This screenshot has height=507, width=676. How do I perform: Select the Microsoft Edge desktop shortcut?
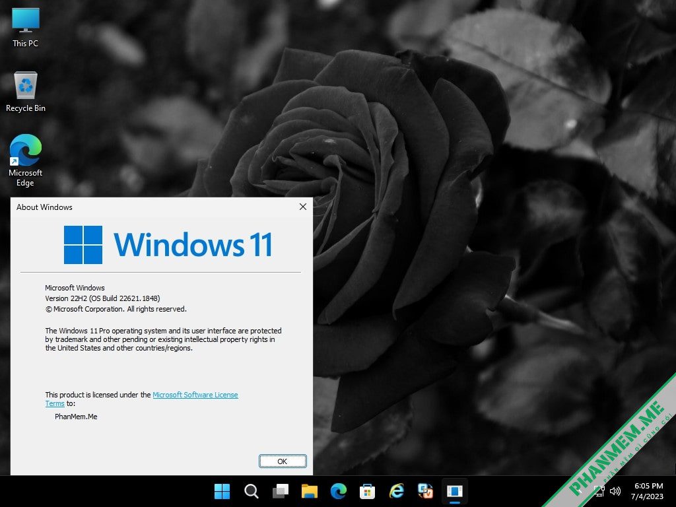pos(26,160)
